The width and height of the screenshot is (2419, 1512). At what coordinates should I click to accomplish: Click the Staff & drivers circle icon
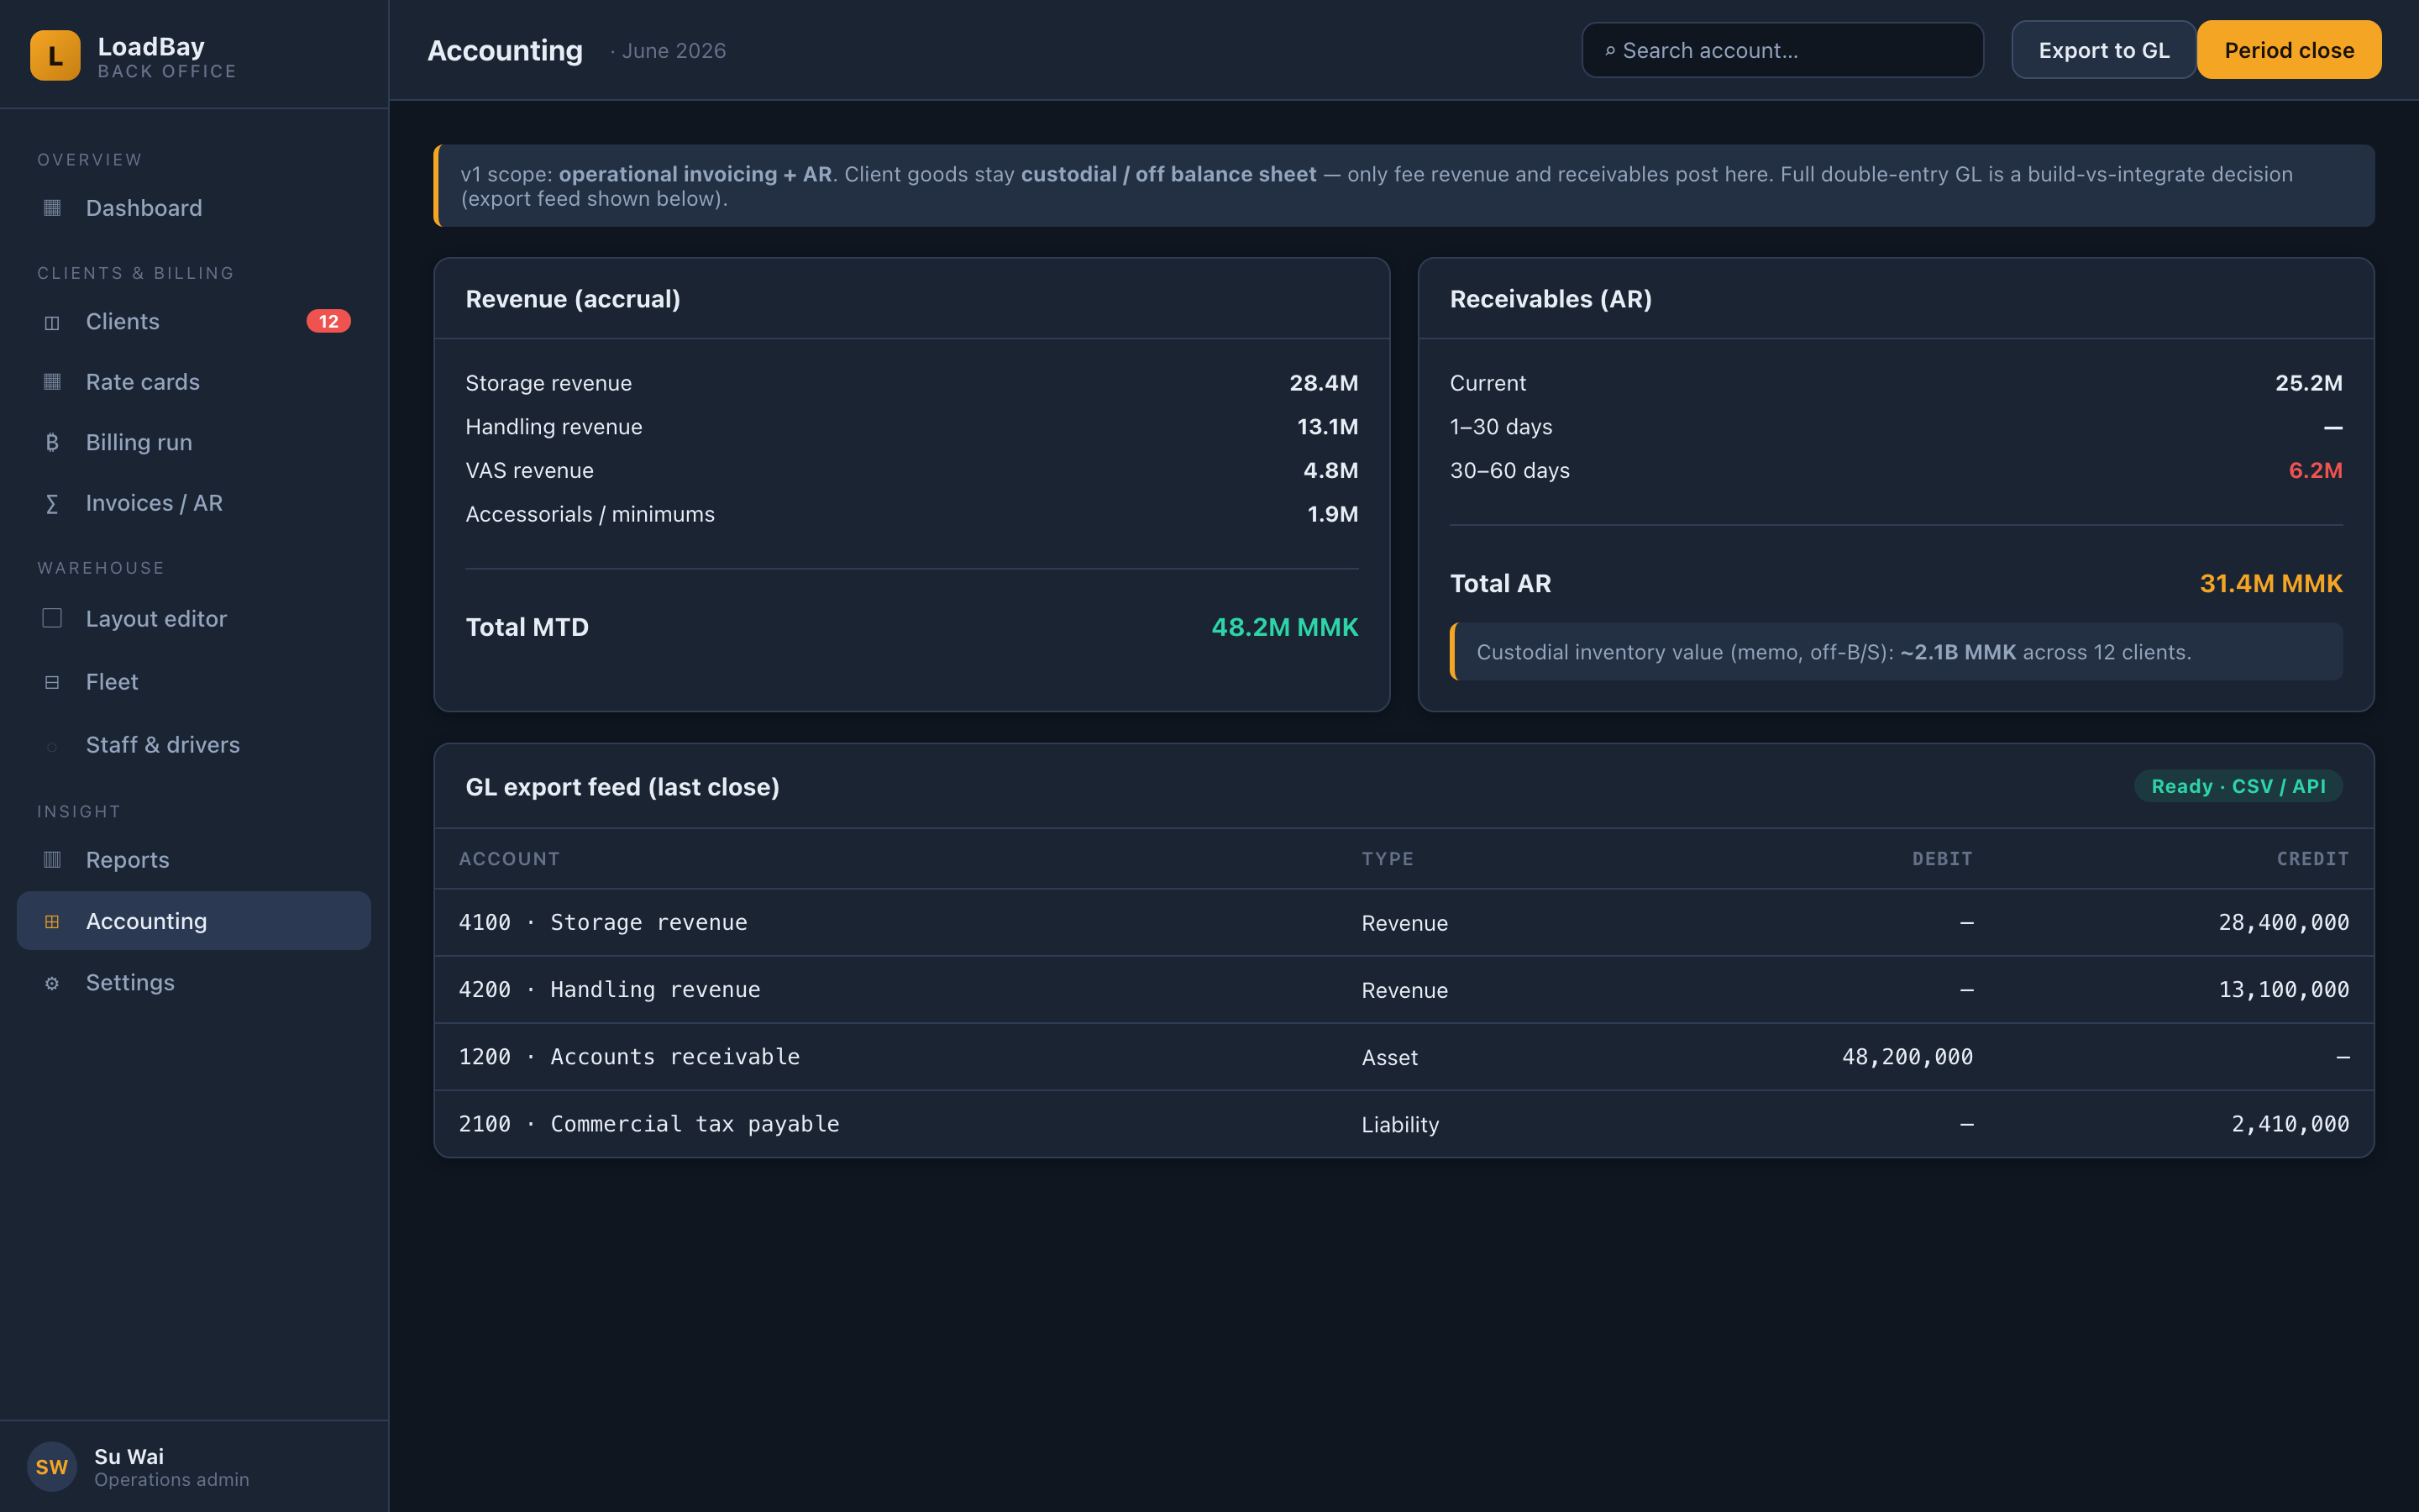tap(52, 746)
